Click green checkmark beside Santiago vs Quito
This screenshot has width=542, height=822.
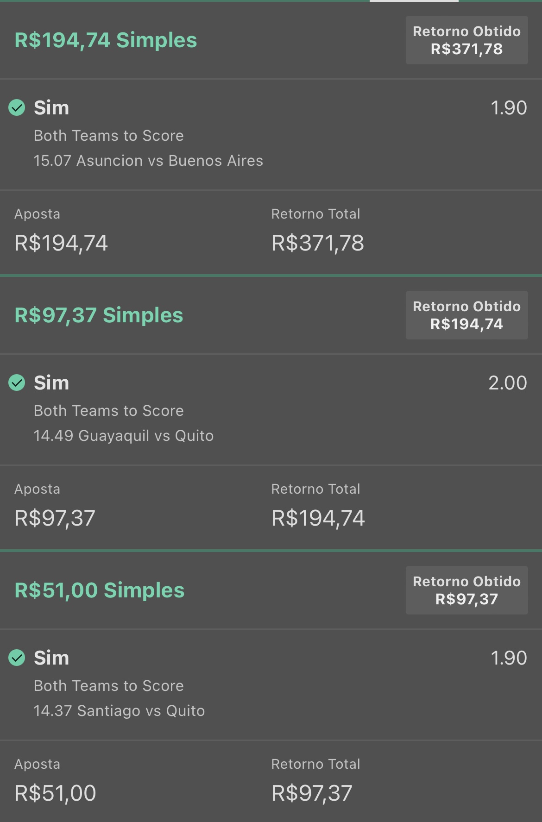(17, 658)
